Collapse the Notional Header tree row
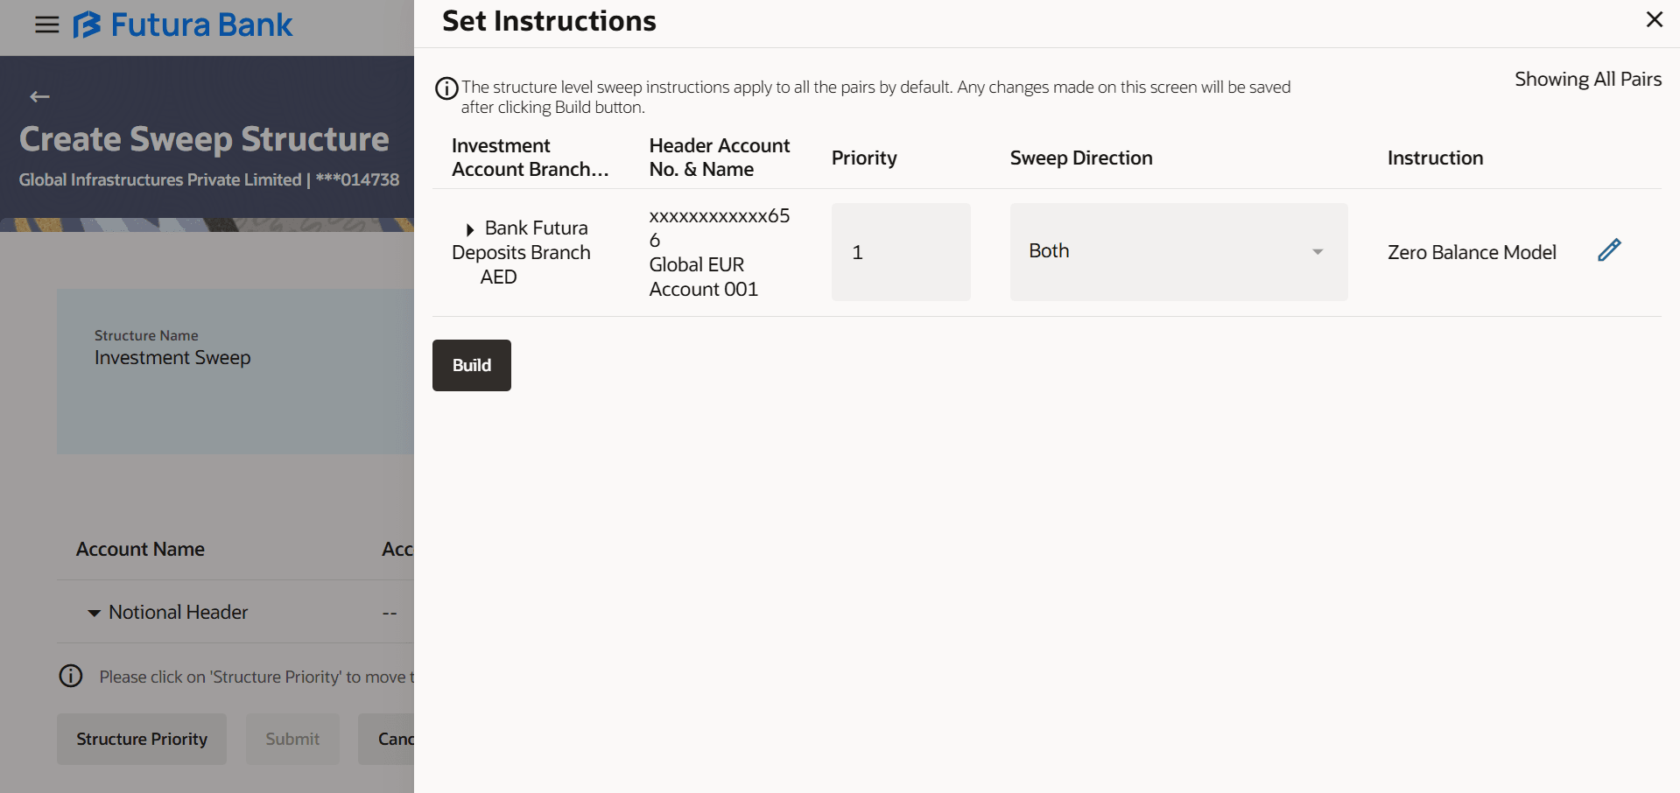 coord(94,613)
